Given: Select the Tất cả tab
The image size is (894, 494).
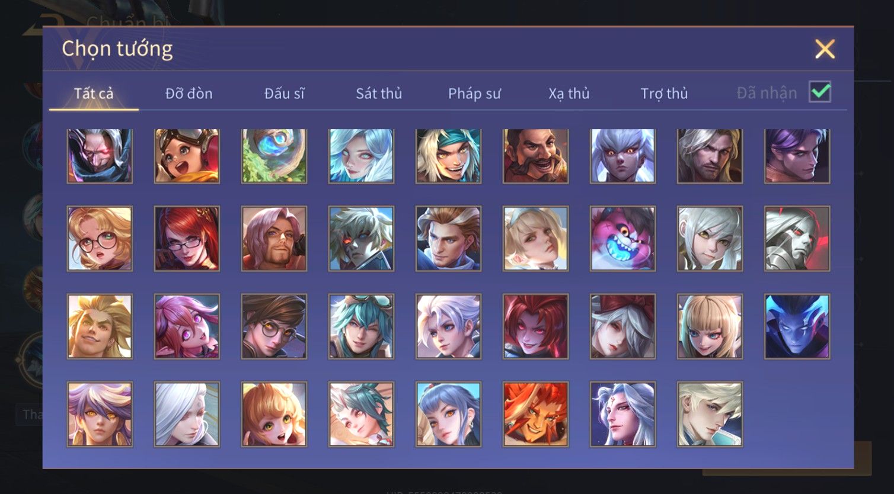Looking at the screenshot, I should 94,94.
